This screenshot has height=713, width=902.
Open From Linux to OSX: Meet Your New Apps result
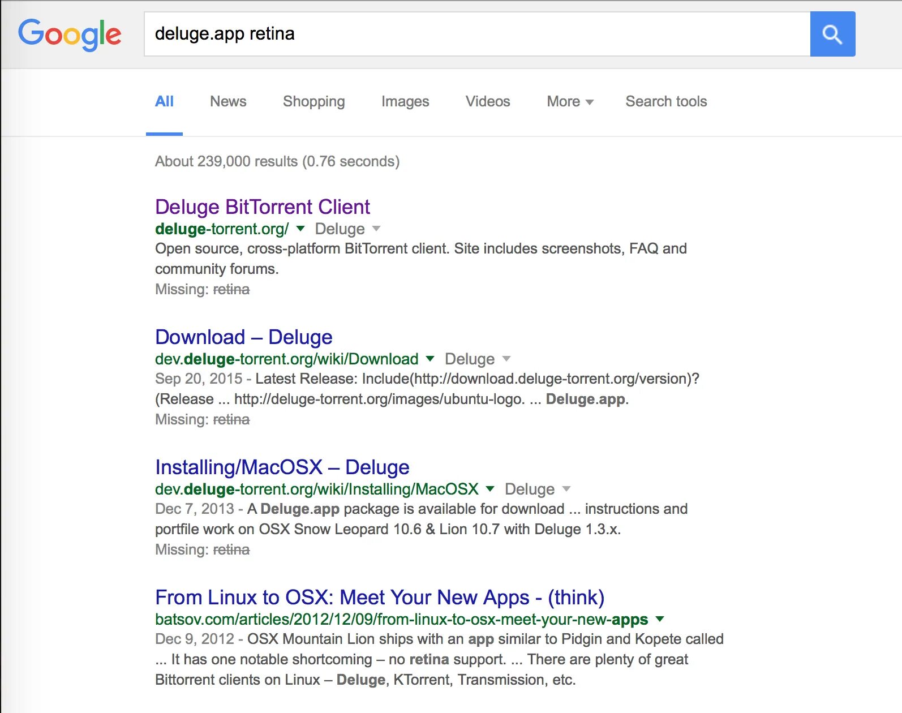point(380,597)
